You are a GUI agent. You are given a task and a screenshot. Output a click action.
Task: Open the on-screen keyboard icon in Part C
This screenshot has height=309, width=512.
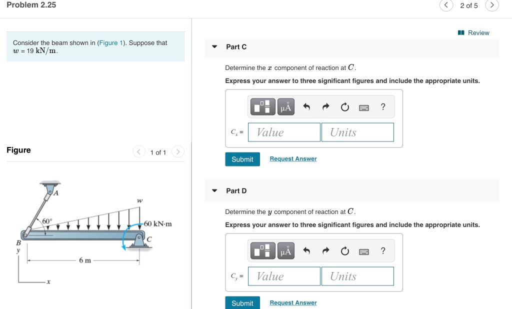(364, 107)
